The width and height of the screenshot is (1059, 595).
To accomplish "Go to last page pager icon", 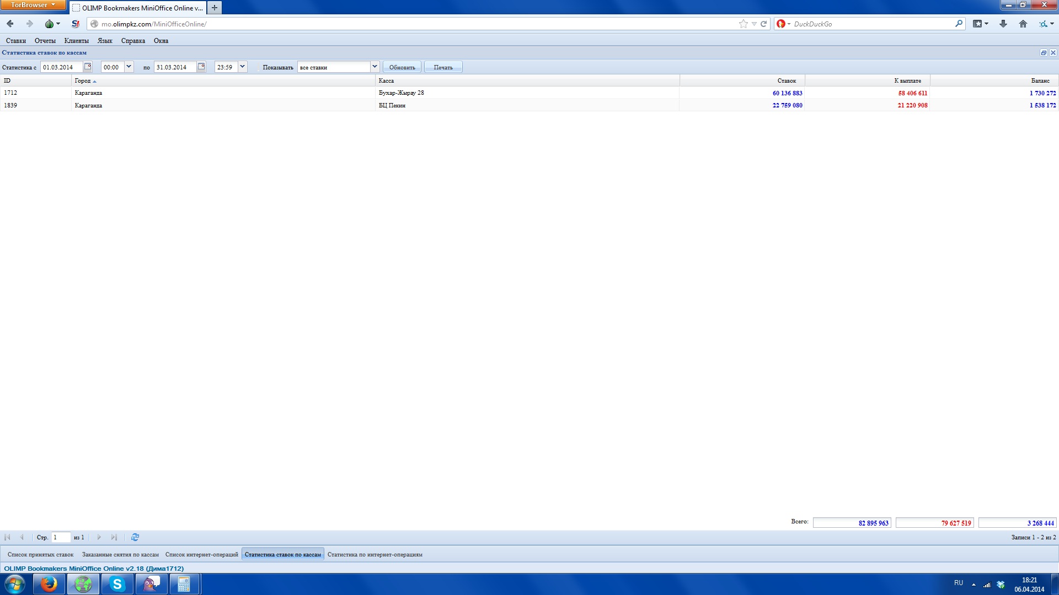I will [x=114, y=537].
